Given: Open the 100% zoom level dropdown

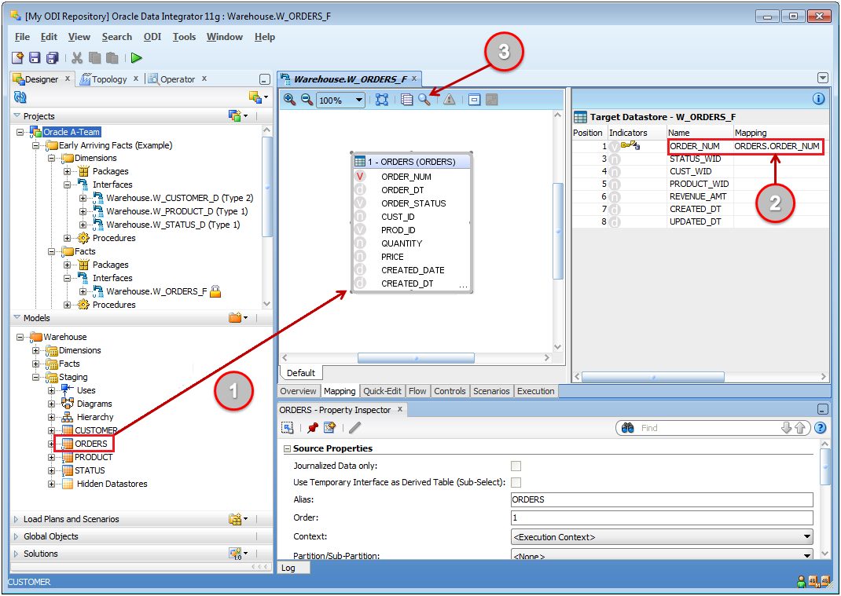Looking at the screenshot, I should (359, 100).
